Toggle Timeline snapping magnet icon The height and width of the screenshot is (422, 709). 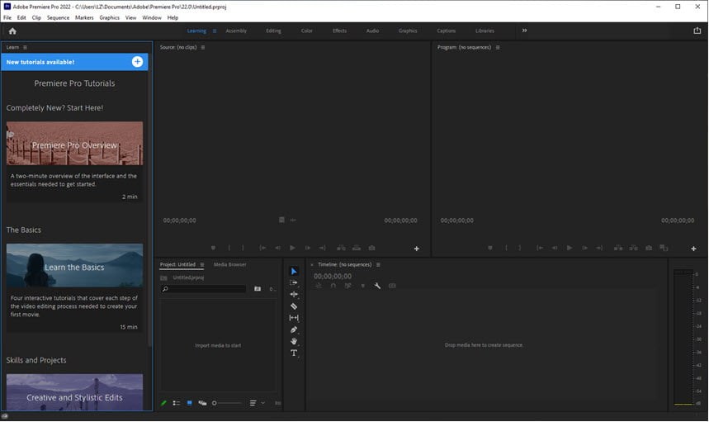[x=333, y=286]
